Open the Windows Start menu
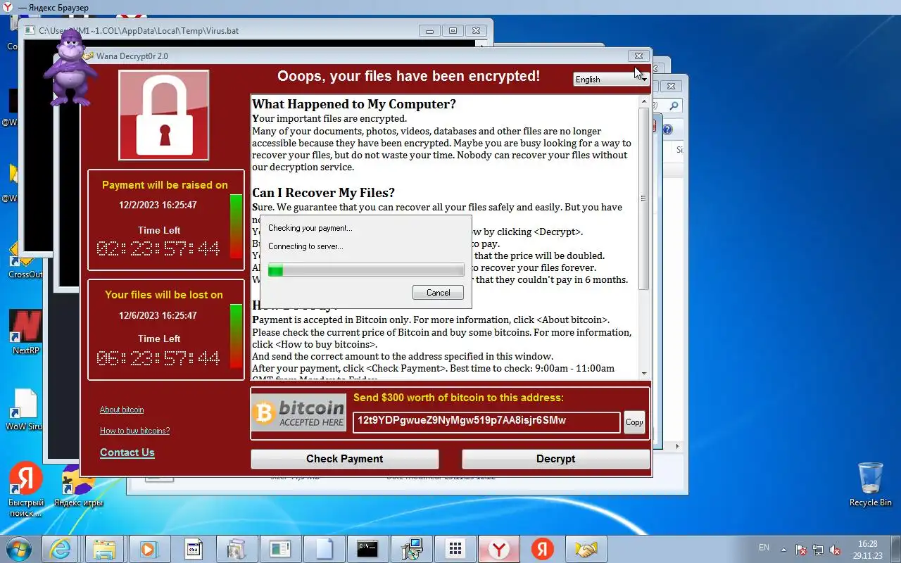This screenshot has width=901, height=563. coord(19,548)
